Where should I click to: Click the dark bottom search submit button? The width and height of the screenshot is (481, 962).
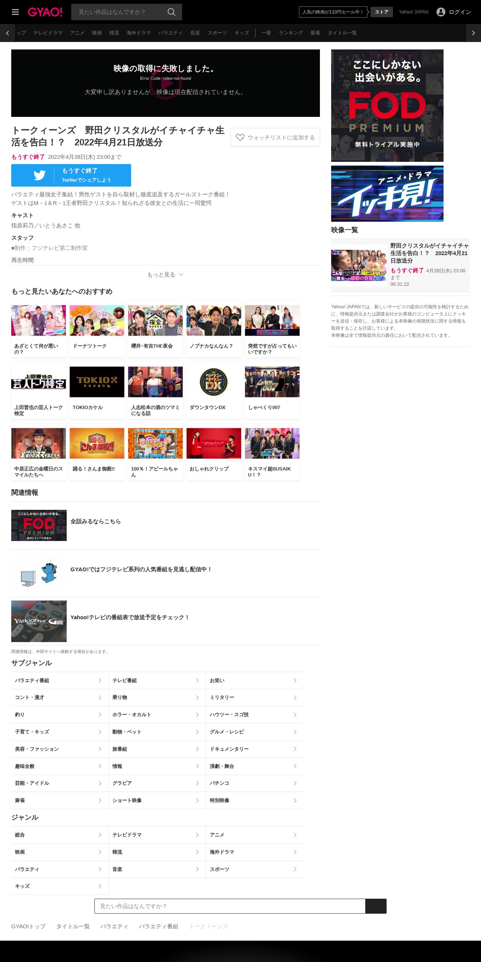pos(376,906)
